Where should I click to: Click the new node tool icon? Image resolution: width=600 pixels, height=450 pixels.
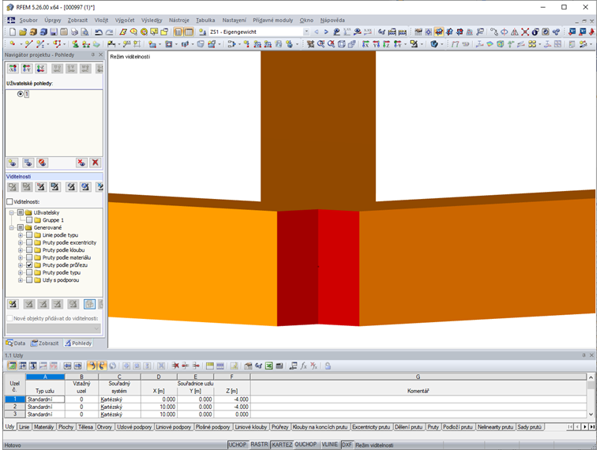coord(13,44)
